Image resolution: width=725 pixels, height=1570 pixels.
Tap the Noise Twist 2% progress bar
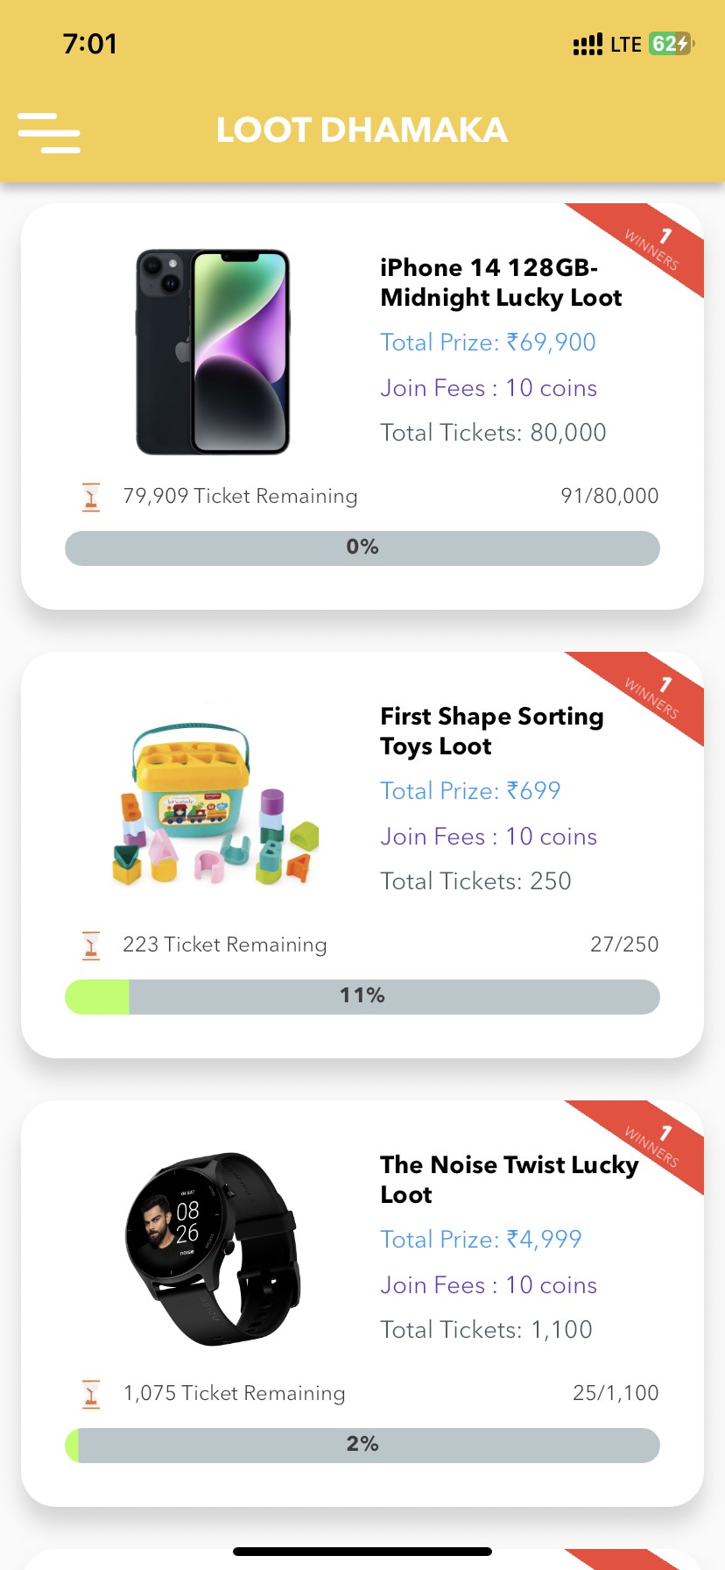click(x=362, y=1445)
